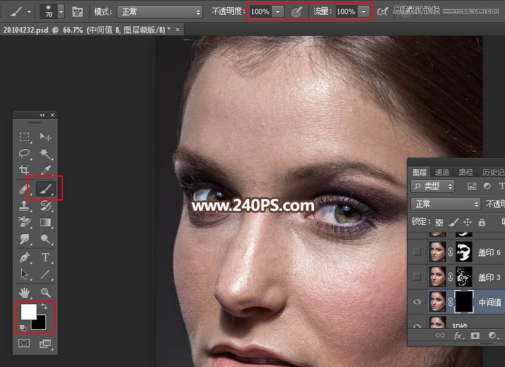Hide the 中间值 layer
505x367 pixels.
point(417,302)
